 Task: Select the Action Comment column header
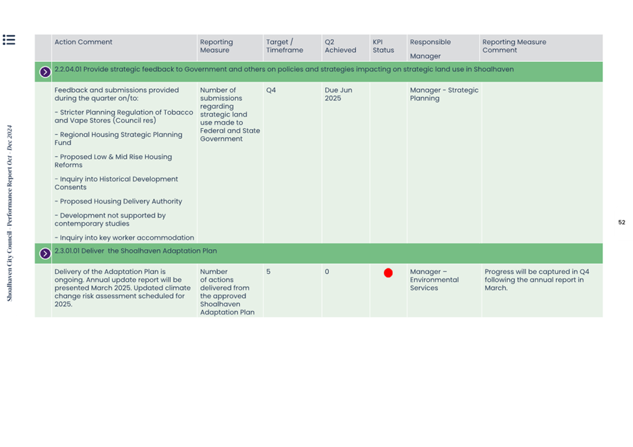83,43
